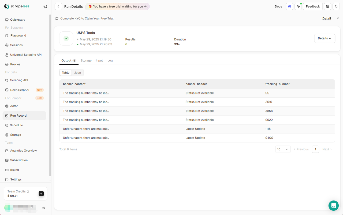Refresh the Team Credits balance

click(x=28, y=191)
